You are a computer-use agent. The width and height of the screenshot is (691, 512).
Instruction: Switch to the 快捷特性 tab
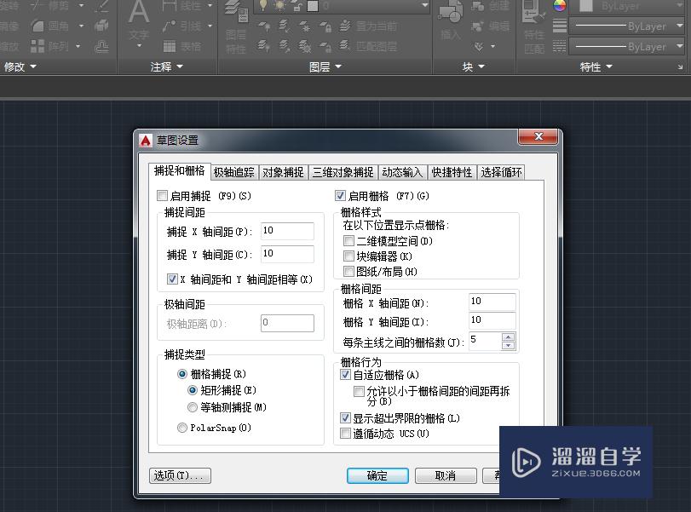pos(452,172)
